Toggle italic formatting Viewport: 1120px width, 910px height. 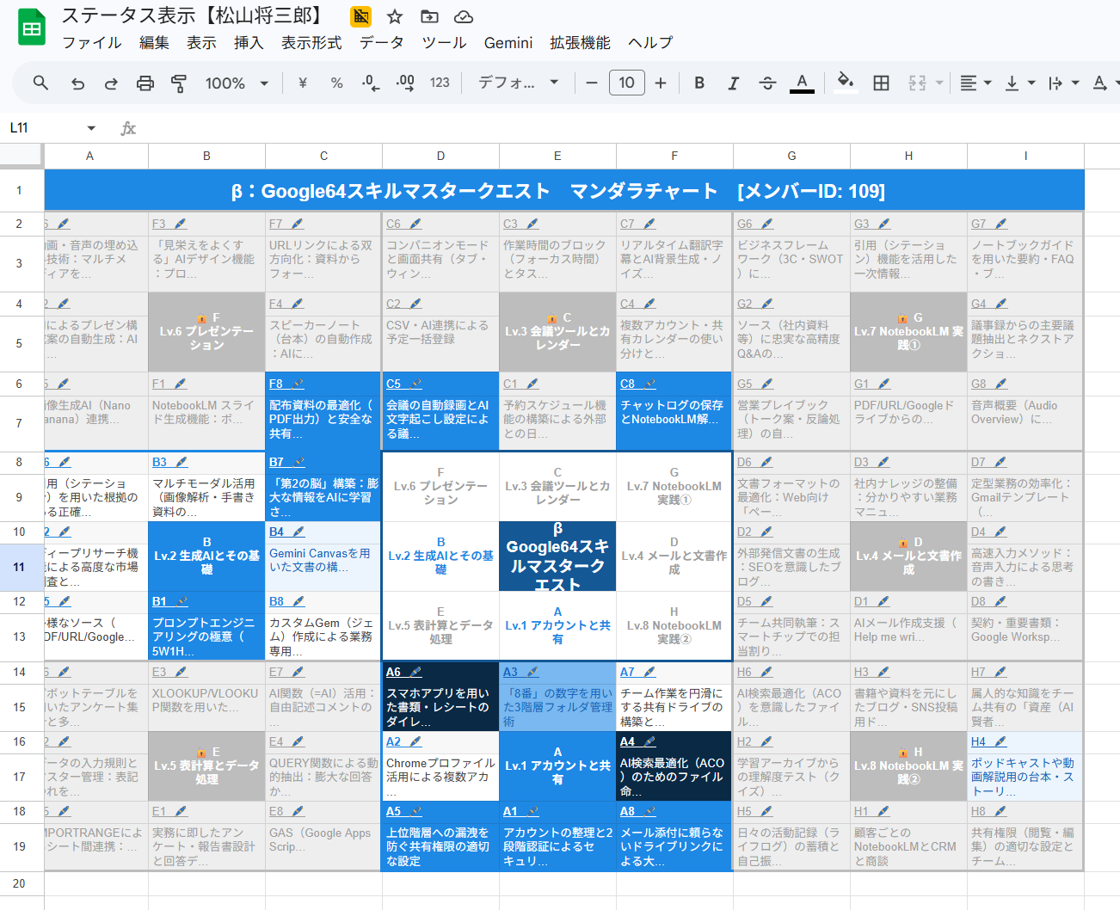click(733, 83)
